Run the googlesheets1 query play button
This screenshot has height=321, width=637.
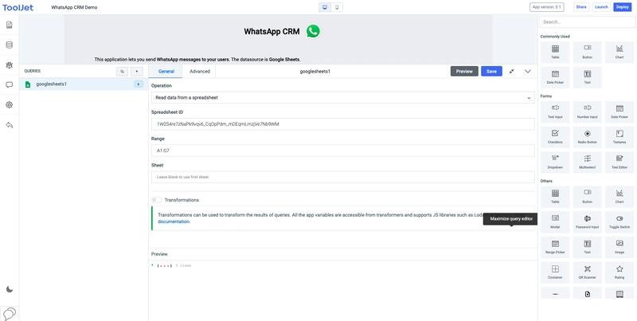pyautogui.click(x=139, y=84)
